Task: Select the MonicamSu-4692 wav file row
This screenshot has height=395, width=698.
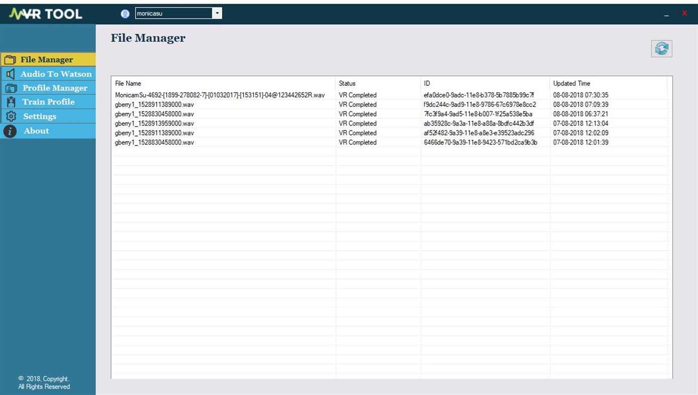Action: [x=219, y=95]
